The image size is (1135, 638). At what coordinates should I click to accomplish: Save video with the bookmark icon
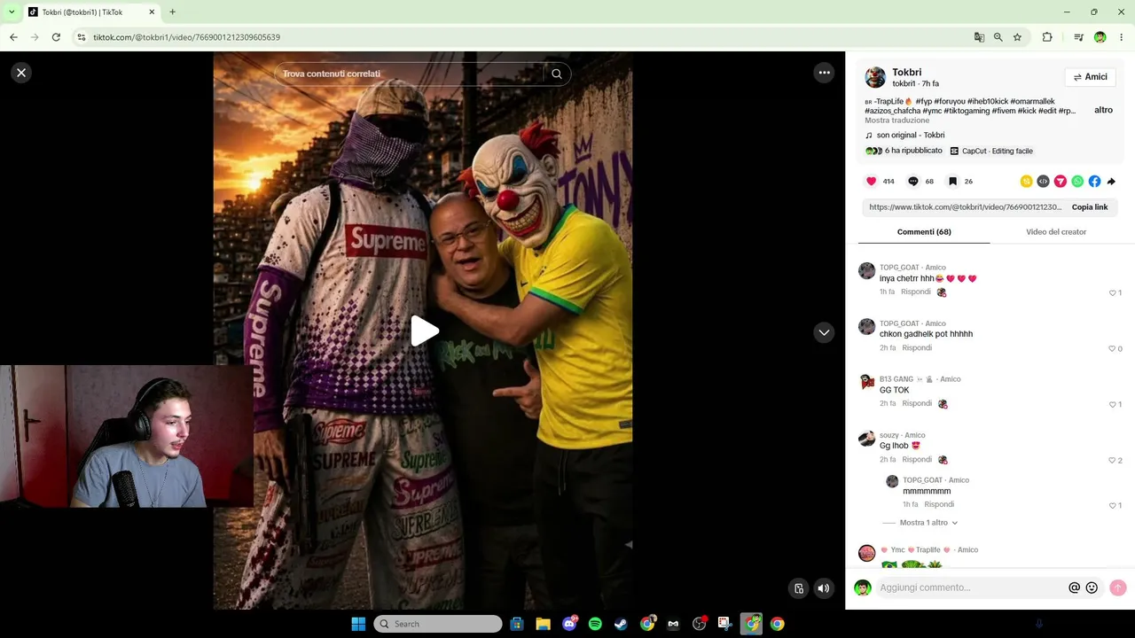click(x=952, y=181)
